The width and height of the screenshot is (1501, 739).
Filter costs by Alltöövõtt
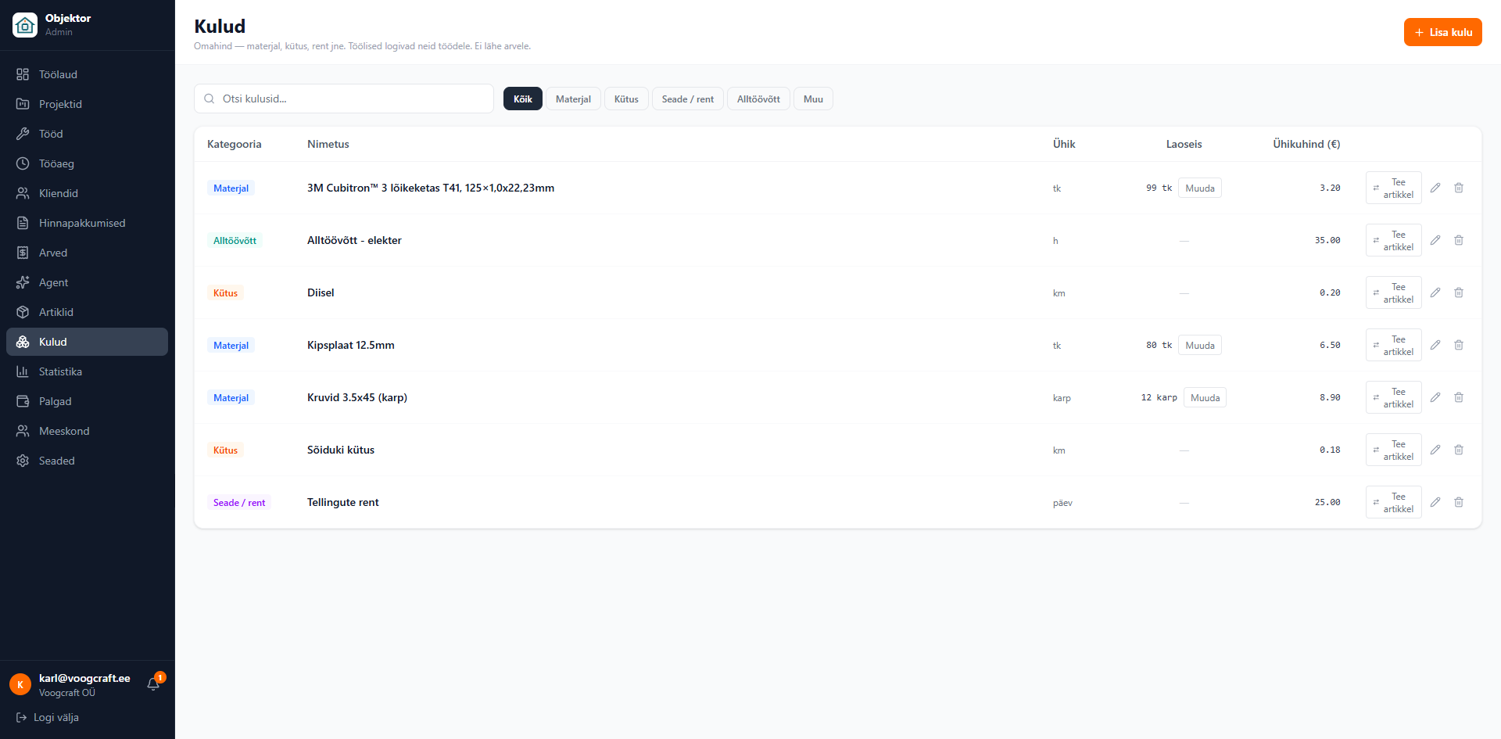coord(758,99)
